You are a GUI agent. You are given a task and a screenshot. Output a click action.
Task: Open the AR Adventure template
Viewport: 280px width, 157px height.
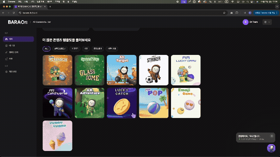pyautogui.click(x=90, y=103)
